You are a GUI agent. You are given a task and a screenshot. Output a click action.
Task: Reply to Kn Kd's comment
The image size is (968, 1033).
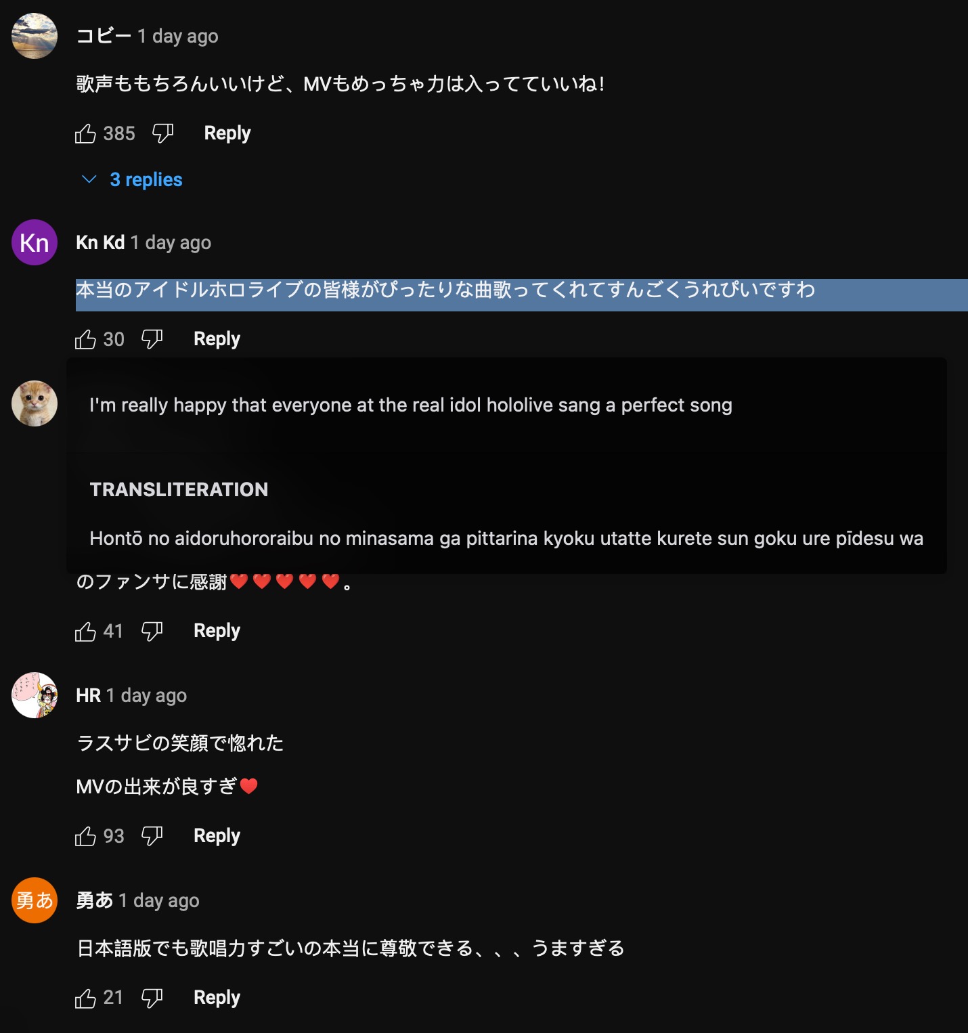click(217, 339)
